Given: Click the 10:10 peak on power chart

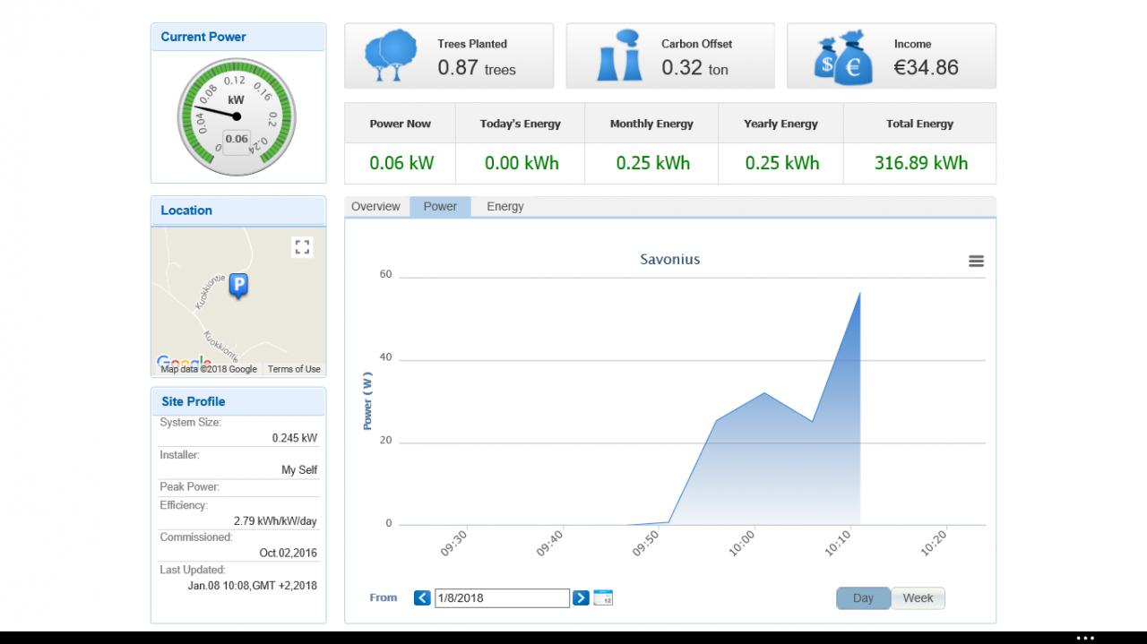Looking at the screenshot, I should tap(859, 293).
